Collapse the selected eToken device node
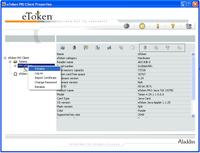 tap(15, 66)
